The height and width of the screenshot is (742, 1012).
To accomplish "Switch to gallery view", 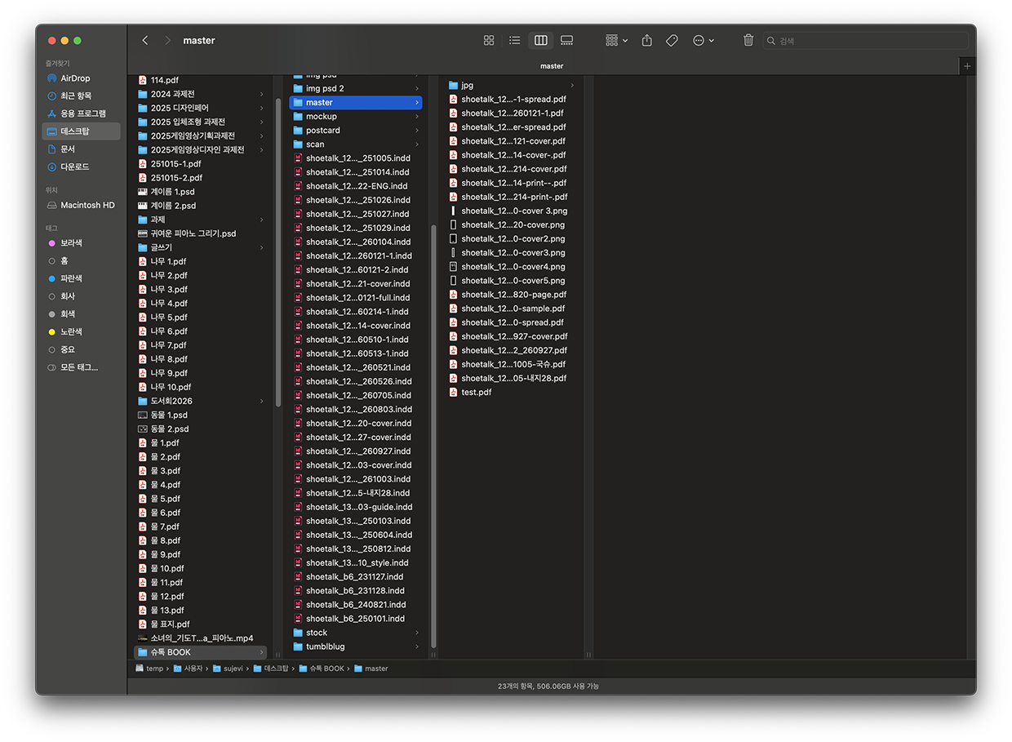I will click(x=567, y=40).
